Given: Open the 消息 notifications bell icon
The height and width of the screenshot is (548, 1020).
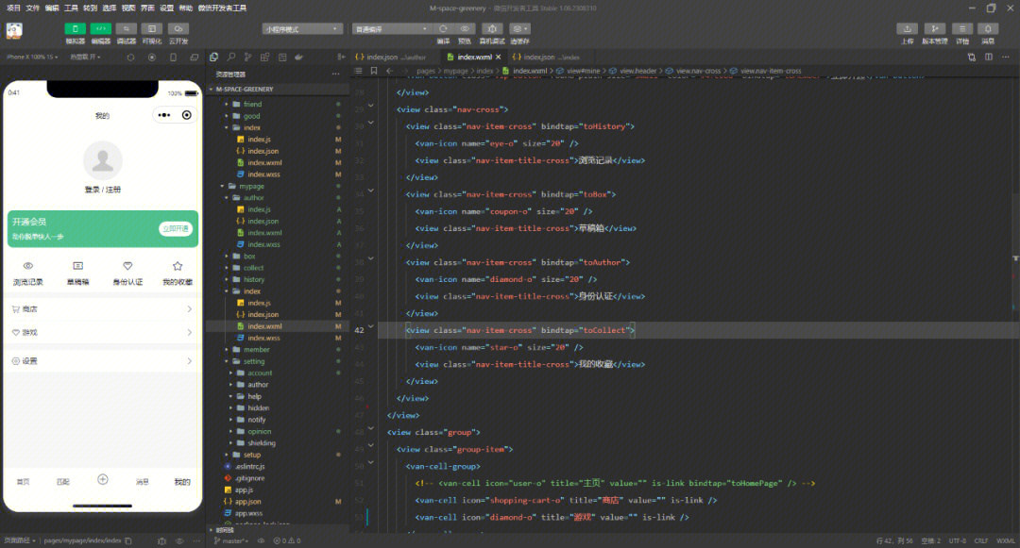Looking at the screenshot, I should pos(988,28).
